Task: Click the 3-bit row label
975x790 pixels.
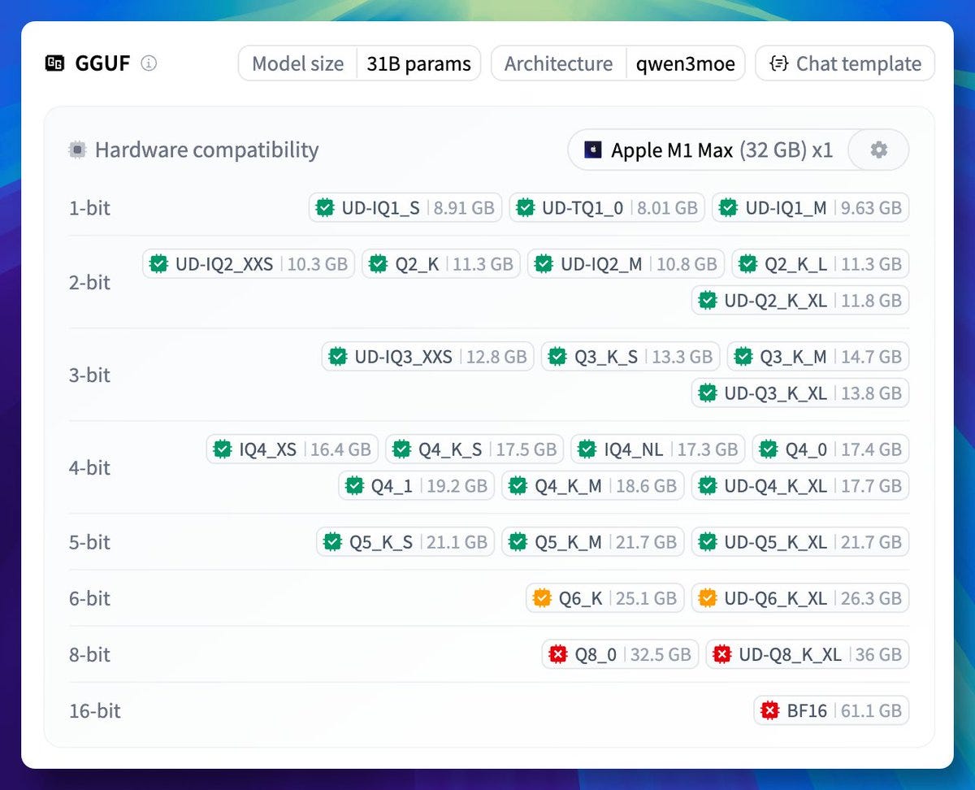Action: click(x=89, y=375)
